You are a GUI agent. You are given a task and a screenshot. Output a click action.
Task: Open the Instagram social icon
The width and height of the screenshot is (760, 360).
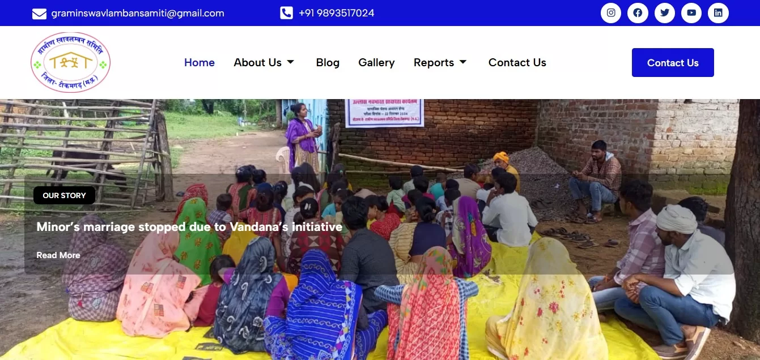[611, 13]
